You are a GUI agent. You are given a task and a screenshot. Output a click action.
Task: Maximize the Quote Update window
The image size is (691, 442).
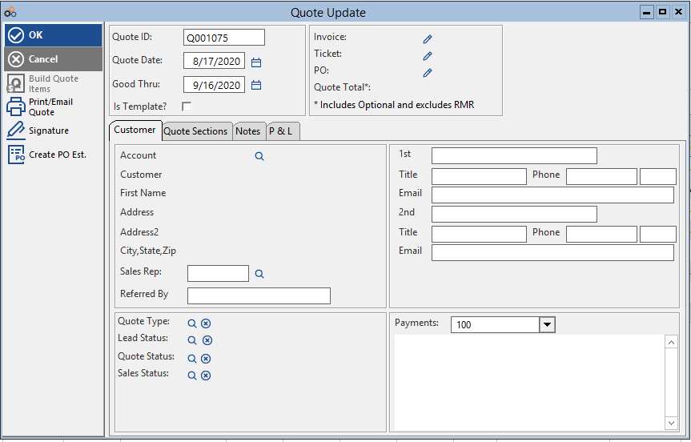click(662, 12)
